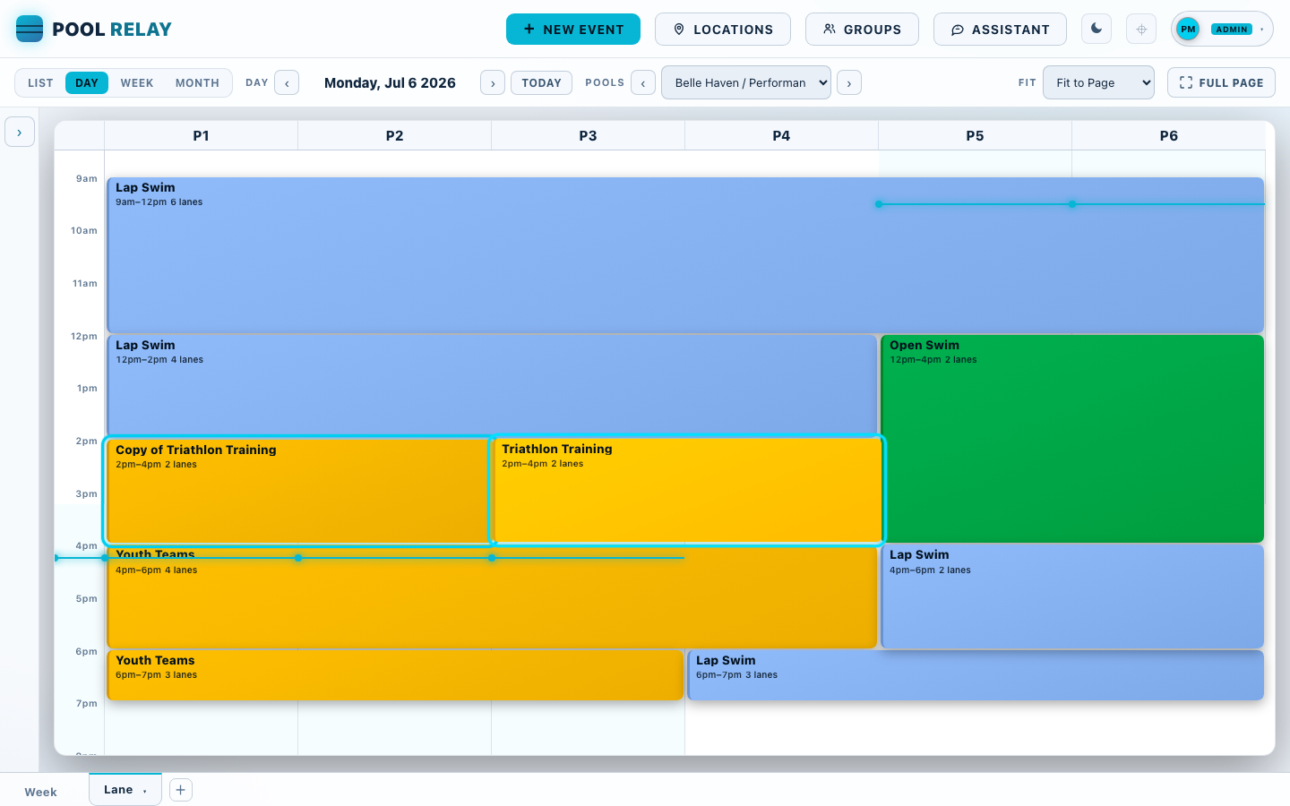
Task: Click the P4 lane column header
Action: [x=781, y=136]
